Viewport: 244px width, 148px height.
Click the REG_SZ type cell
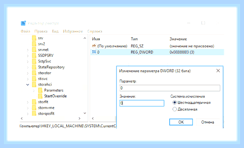(x=137, y=46)
